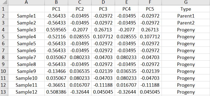Select row 13 header
Screen dimensions: 210x96
(x=4, y=92)
